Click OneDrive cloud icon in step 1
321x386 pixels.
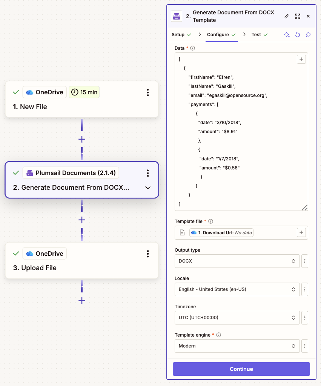coord(30,92)
